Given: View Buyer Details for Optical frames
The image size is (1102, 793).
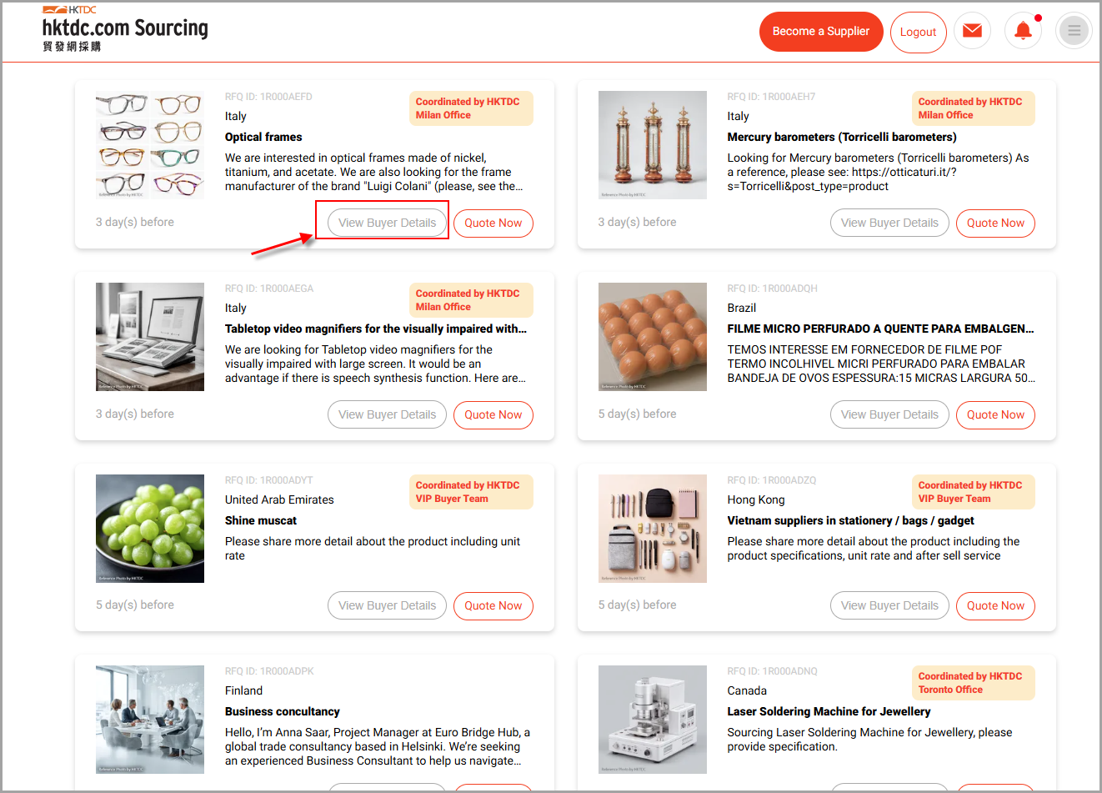Looking at the screenshot, I should coord(387,223).
